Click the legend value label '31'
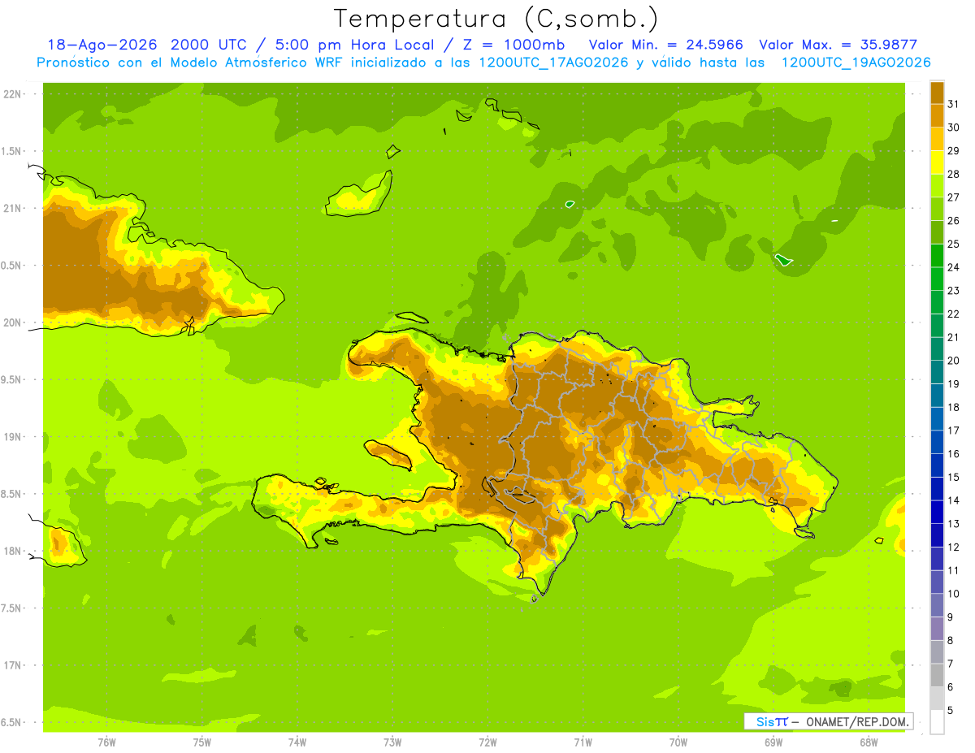 point(953,104)
